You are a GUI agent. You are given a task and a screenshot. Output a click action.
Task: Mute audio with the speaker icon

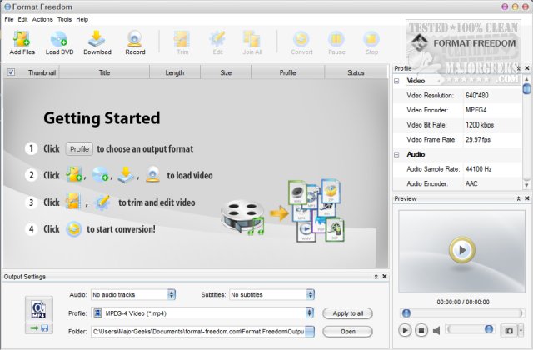coord(436,330)
